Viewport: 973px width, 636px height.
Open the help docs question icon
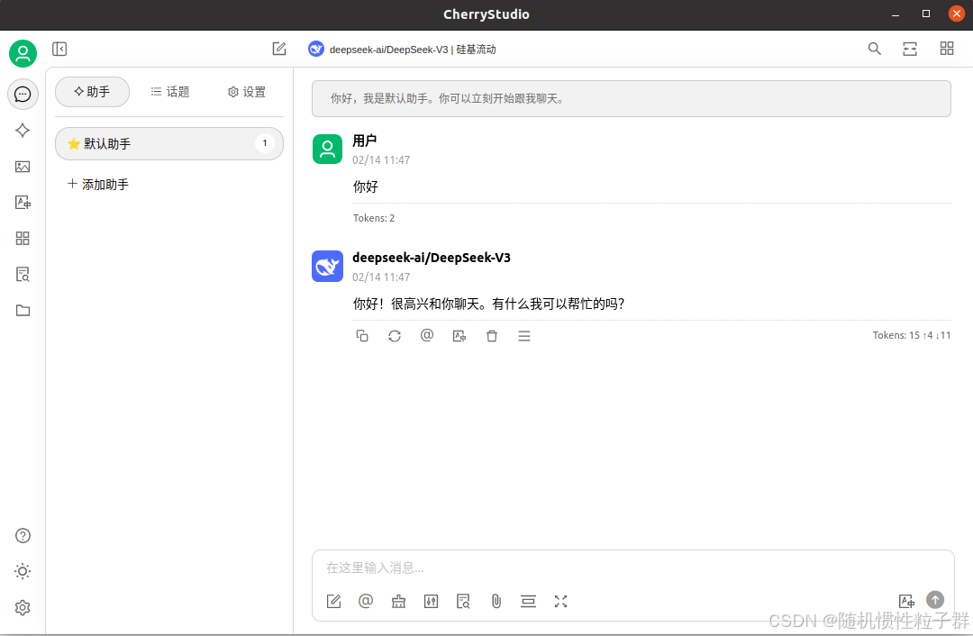click(x=23, y=535)
